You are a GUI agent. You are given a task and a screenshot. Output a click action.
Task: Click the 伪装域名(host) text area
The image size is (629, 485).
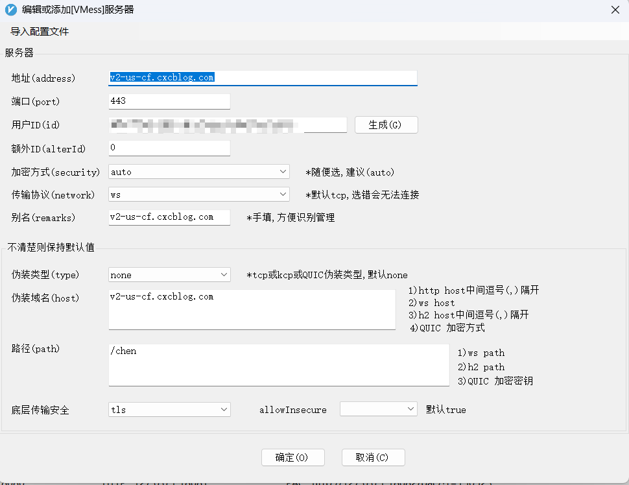(252, 310)
